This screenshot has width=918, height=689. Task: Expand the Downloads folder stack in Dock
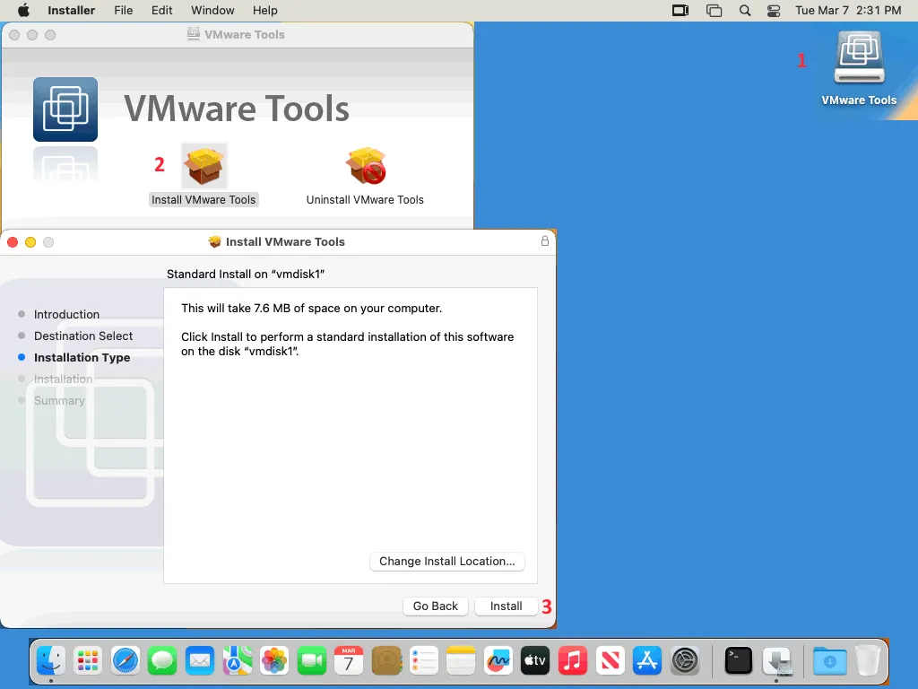830,661
